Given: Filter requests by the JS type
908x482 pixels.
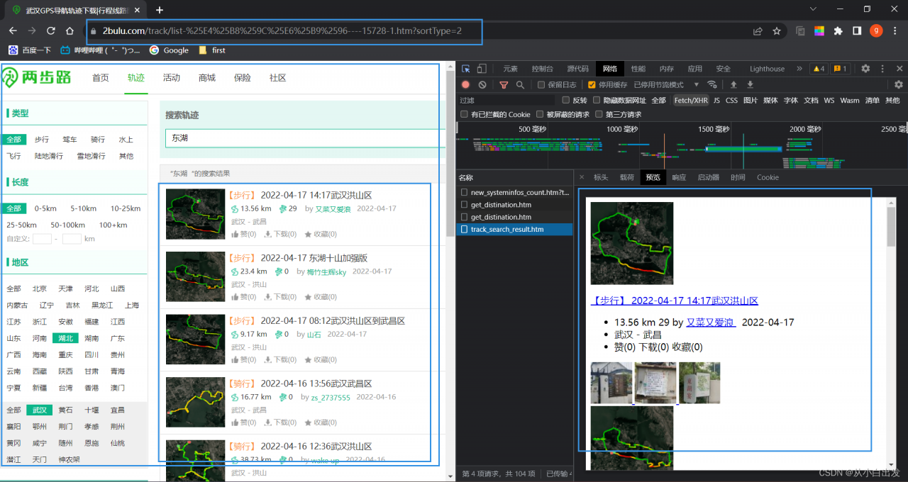Looking at the screenshot, I should point(717,101).
